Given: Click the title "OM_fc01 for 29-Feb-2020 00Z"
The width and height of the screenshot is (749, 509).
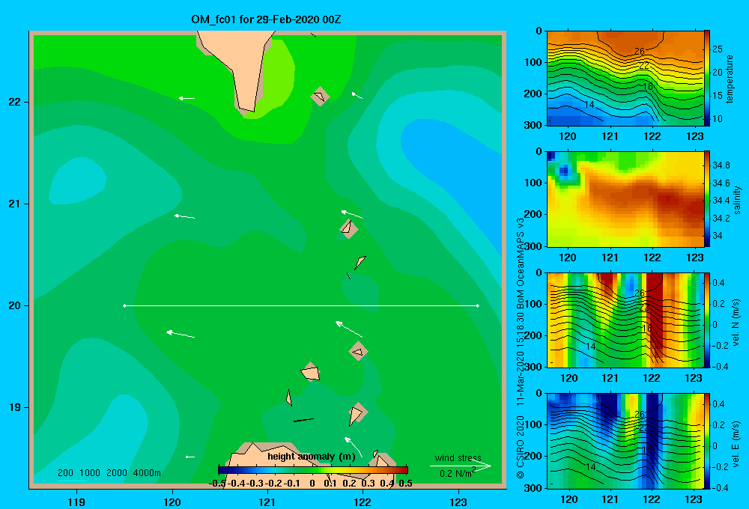Looking at the screenshot, I should 266,19.
